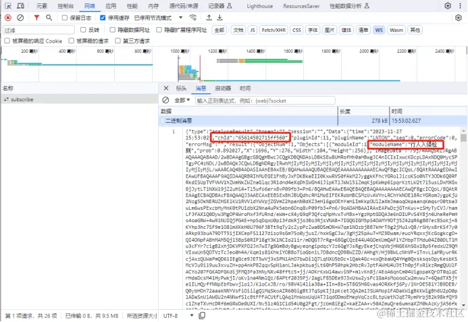
Task: Check third-party requests option
Action: (x=118, y=41)
